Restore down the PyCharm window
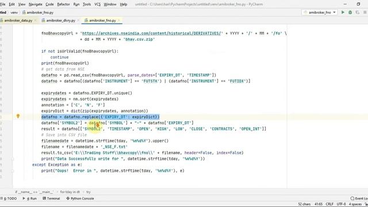Viewport: 368px width, 207px height. [x=358, y=4]
